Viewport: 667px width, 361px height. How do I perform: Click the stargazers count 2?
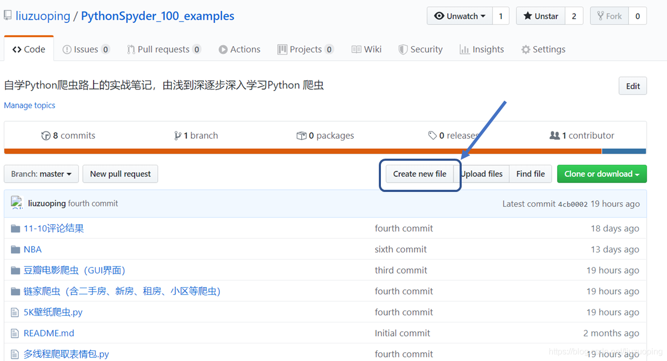[x=574, y=16]
